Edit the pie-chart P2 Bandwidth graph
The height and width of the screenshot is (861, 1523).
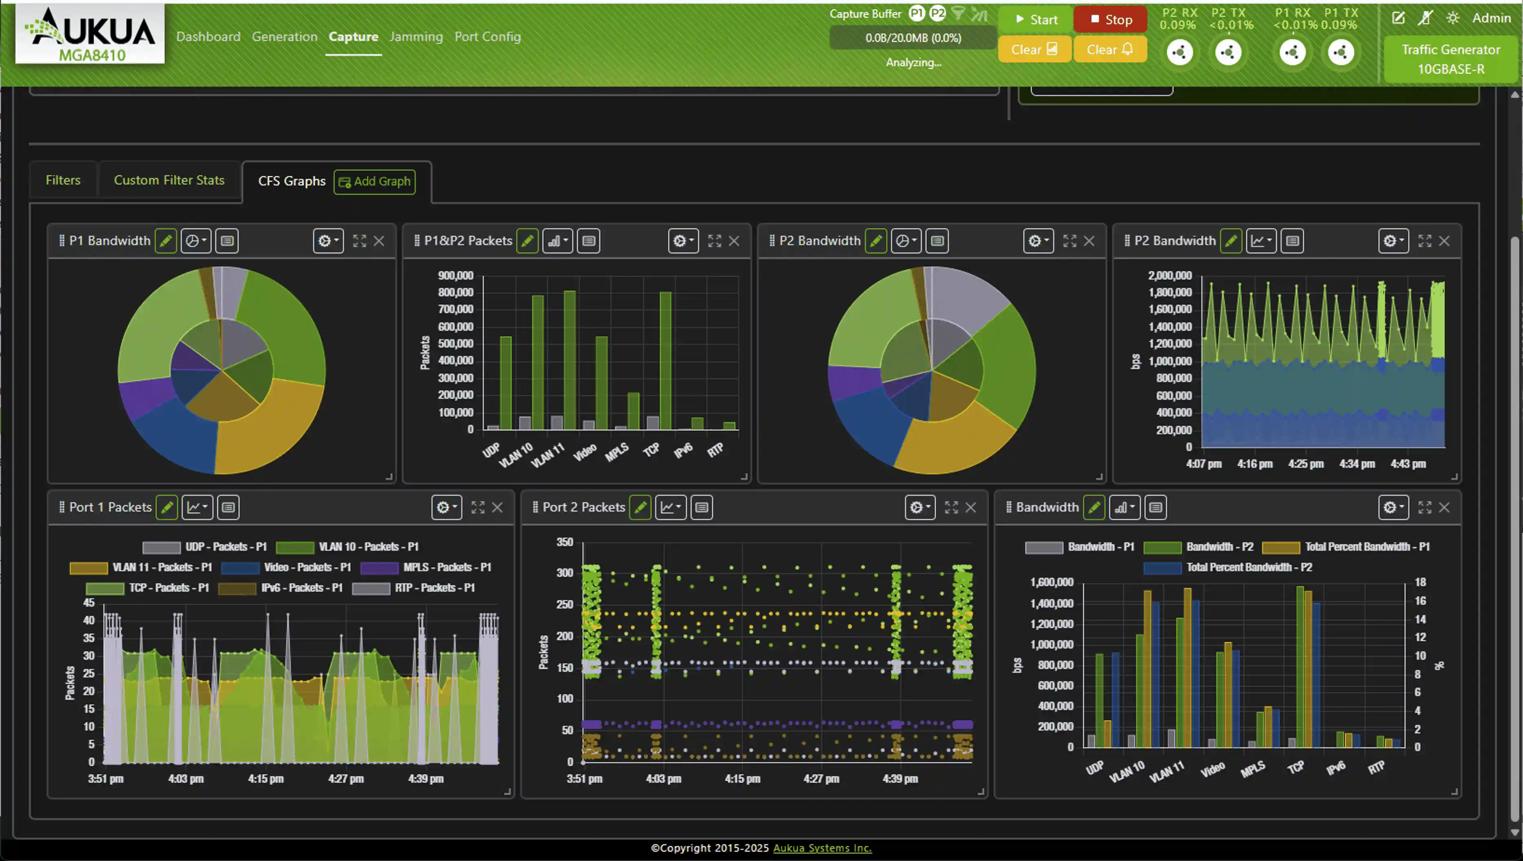[876, 241]
